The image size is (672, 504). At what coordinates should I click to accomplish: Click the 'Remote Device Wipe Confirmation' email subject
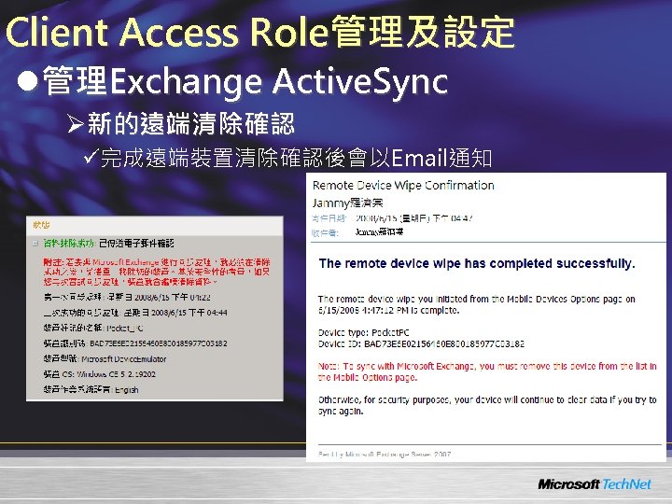click(403, 185)
